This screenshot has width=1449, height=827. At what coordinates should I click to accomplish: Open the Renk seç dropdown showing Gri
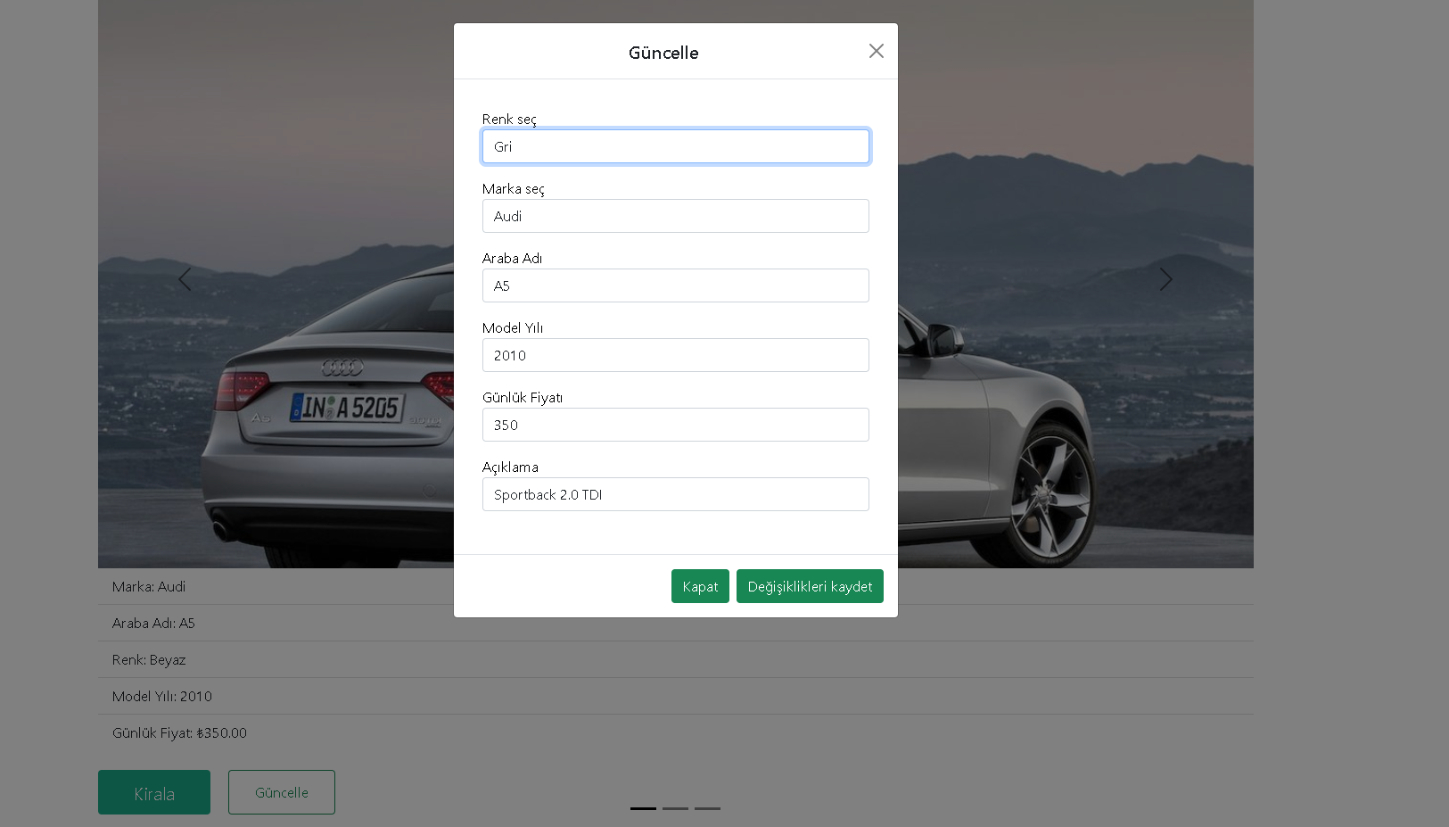676,146
